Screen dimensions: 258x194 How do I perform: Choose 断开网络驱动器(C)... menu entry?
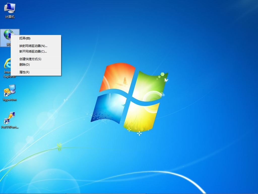click(36, 52)
